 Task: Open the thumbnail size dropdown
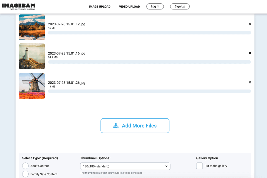click(x=125, y=166)
